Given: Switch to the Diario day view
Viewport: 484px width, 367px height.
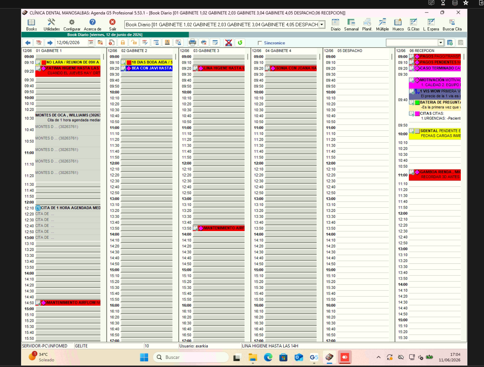Looking at the screenshot, I should pyautogui.click(x=336, y=25).
